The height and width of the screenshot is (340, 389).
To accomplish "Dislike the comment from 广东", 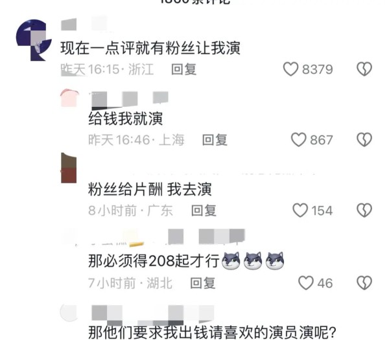I will point(364,210).
